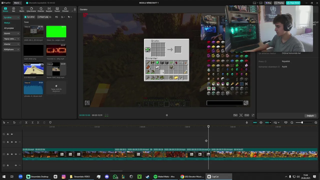Click the Pro badge button
Image resolution: width=320 pixels, height=180 pixels.
(268, 3)
